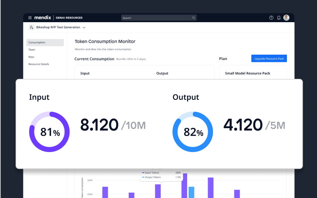The height and width of the screenshot is (198, 317).
Task: Open the help question mark icon
Action: tap(271, 18)
